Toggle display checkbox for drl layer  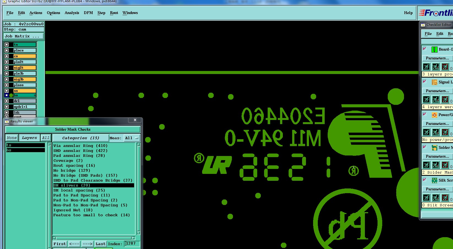7,101
